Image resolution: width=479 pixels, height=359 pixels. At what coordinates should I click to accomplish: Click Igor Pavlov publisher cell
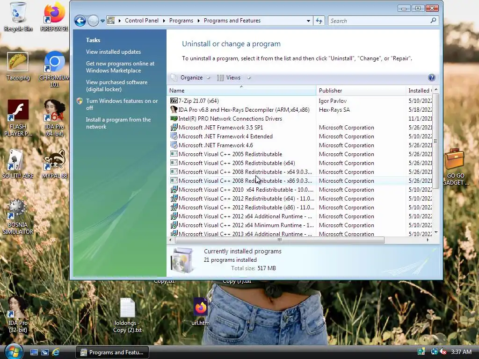click(x=333, y=101)
